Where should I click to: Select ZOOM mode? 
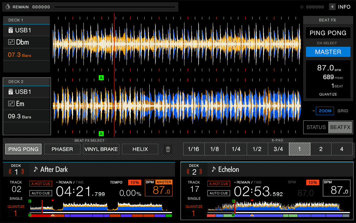[325, 111]
